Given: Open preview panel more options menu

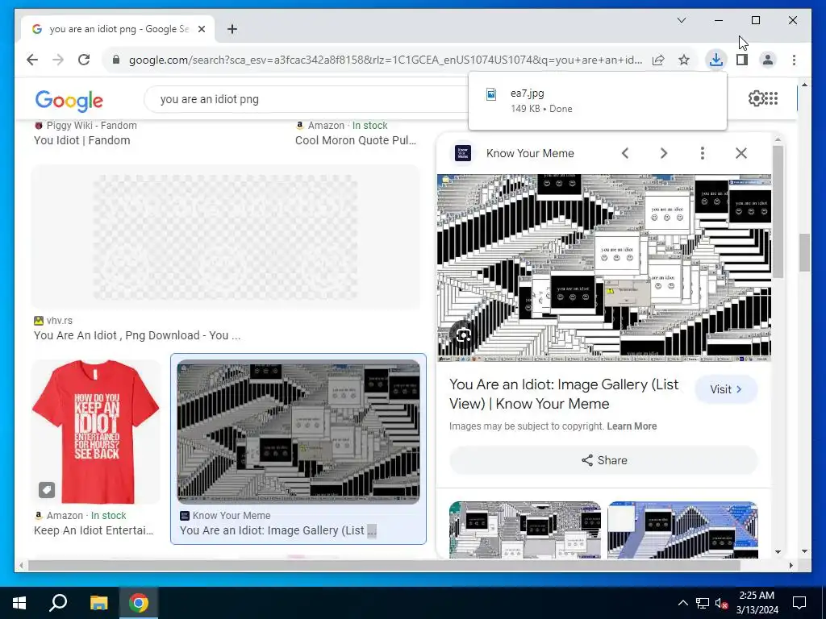Looking at the screenshot, I should click(703, 153).
